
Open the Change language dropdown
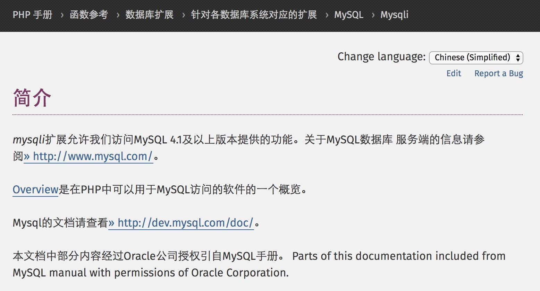(x=475, y=58)
